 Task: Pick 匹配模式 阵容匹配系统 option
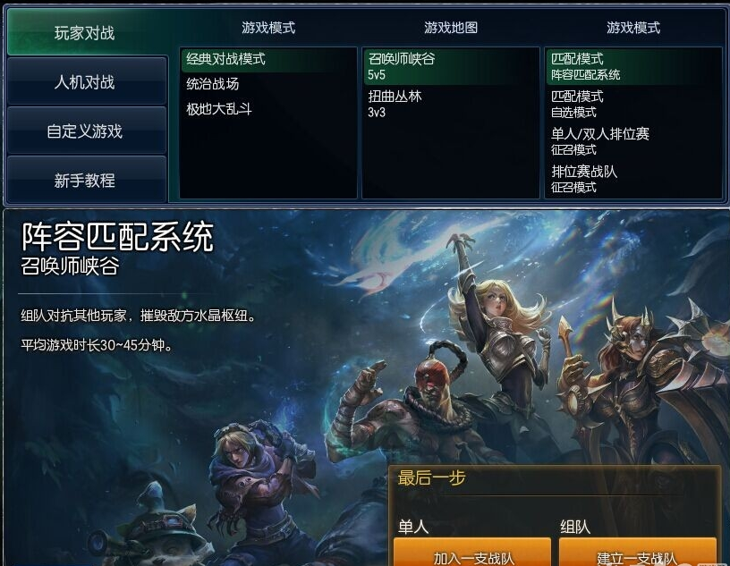(x=632, y=66)
